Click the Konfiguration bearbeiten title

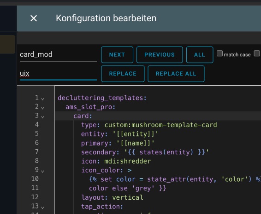[106, 18]
